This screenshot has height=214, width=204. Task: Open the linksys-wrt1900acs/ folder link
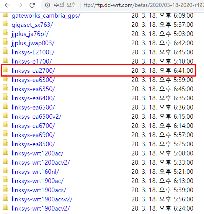[x=39, y=190]
